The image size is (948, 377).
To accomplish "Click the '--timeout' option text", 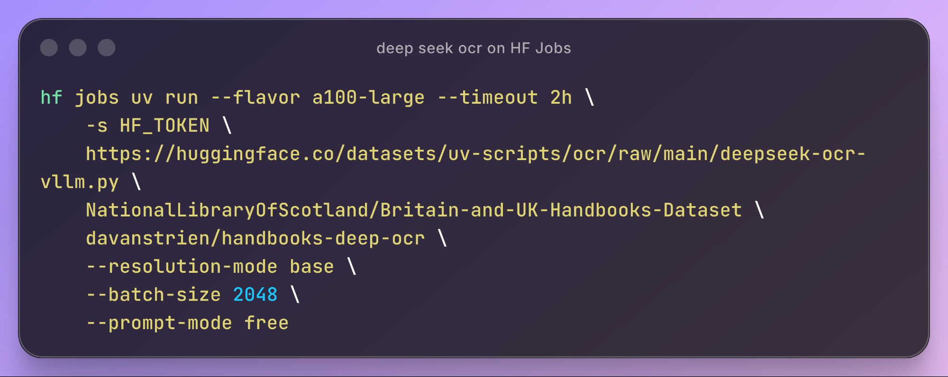I will pos(487,98).
